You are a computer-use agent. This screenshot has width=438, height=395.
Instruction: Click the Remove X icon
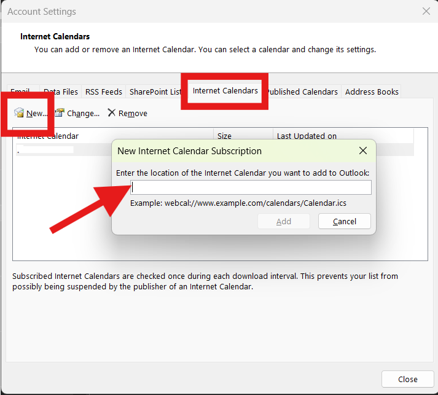[111, 113]
